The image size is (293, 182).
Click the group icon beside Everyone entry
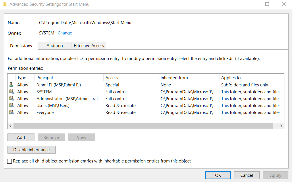[11, 113]
